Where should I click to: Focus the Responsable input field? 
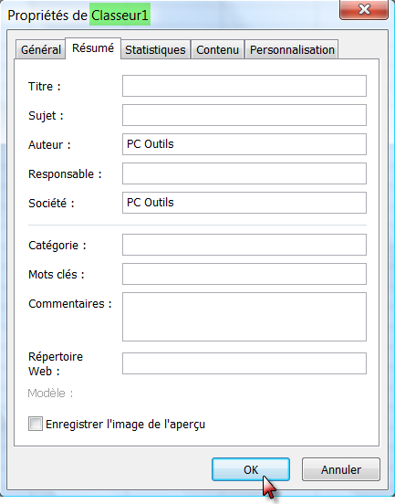click(x=244, y=173)
